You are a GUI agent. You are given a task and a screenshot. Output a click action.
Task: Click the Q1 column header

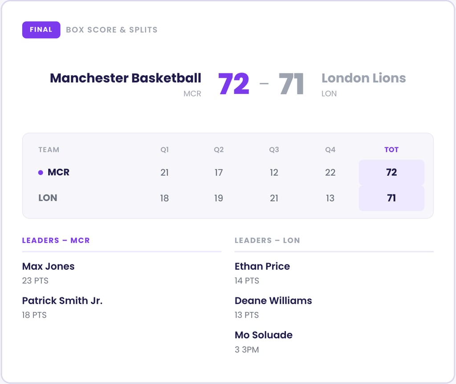pos(164,150)
